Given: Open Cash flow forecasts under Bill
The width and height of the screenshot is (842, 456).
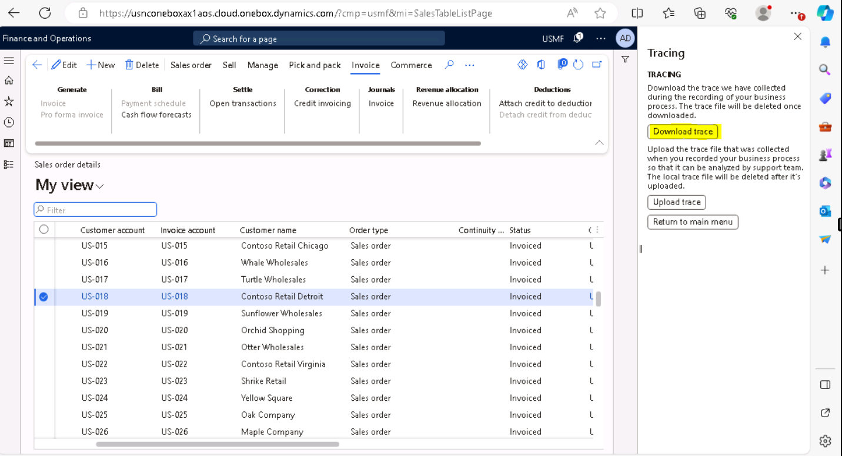Looking at the screenshot, I should click(156, 115).
